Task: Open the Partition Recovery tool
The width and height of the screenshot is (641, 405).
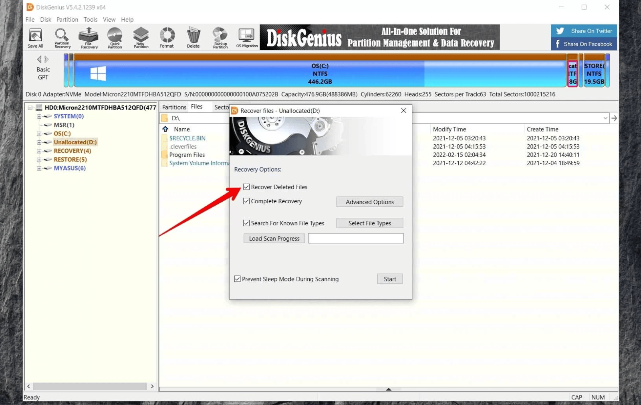Action: coord(62,37)
